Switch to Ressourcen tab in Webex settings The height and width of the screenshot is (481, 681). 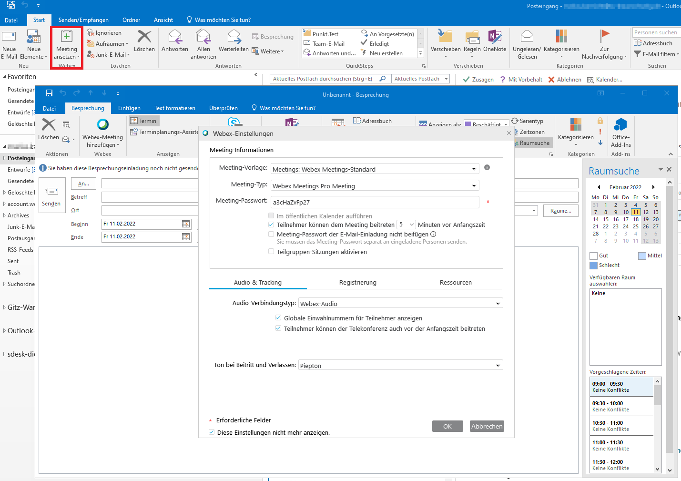pyautogui.click(x=456, y=283)
